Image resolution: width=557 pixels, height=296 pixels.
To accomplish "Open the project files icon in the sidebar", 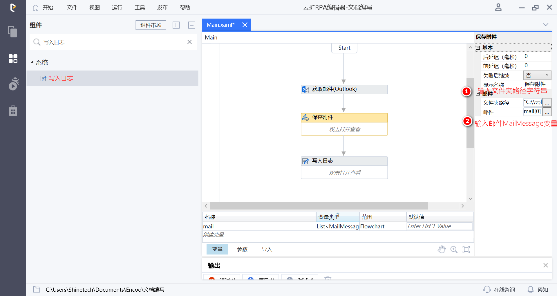I will (13, 32).
